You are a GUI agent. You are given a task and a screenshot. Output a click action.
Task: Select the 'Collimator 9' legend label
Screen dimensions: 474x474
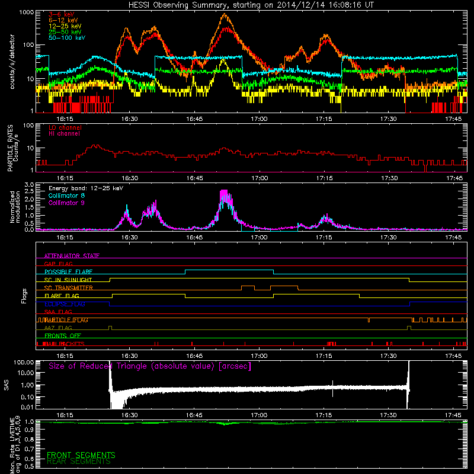pos(66,203)
